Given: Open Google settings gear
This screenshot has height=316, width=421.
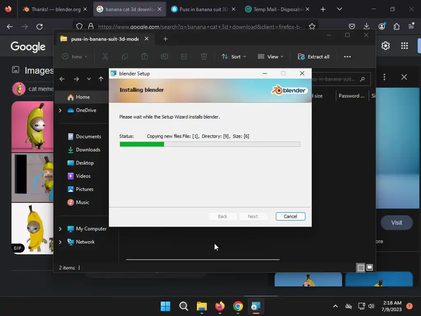Looking at the screenshot, I should pyautogui.click(x=386, y=46).
